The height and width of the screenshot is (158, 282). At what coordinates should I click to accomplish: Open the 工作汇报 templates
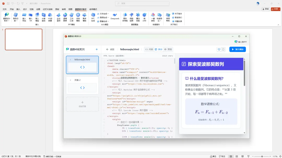(x=72, y=17)
